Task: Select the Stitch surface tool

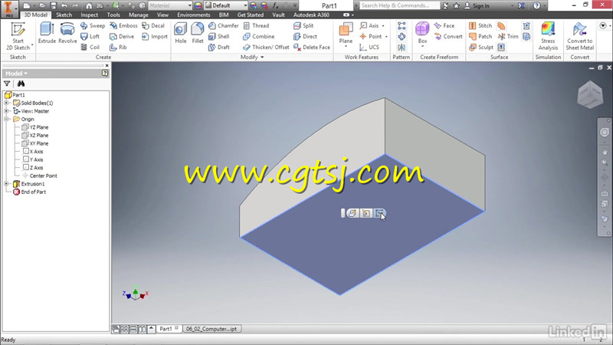Action: coord(480,25)
